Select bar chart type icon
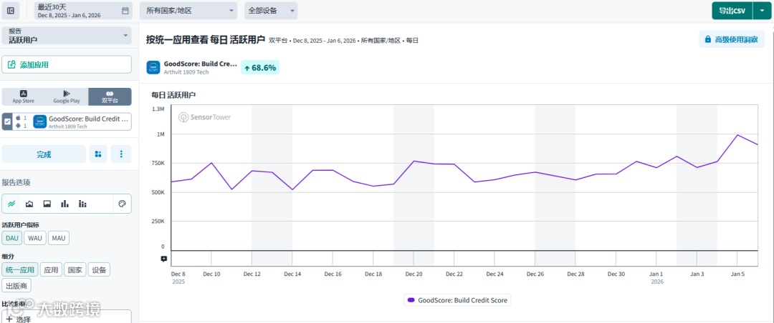 point(64,204)
